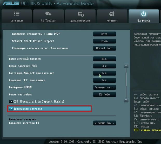Open Сообщения OPROM value dropdown
Screen dimensions: 161x144
coord(104,87)
